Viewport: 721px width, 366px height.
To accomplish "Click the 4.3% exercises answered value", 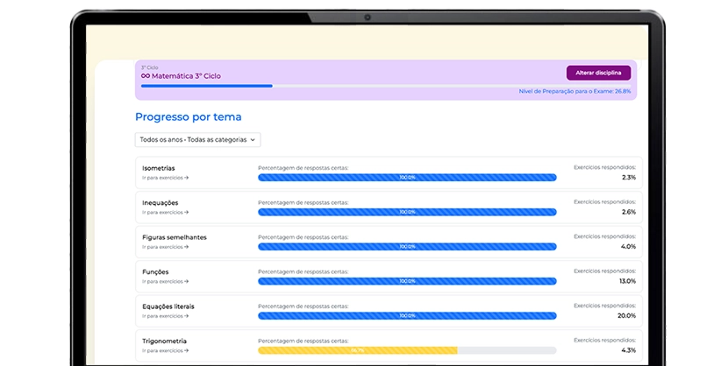I will tap(629, 350).
